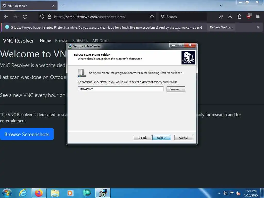264x198 pixels.
Task: Open the Statistics nav item
Action: click(x=80, y=40)
